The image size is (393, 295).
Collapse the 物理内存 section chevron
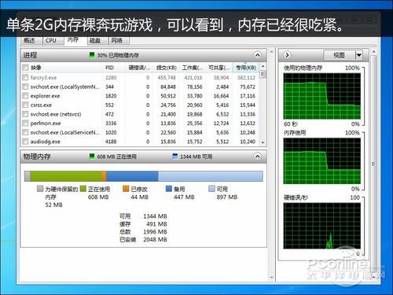pos(258,157)
